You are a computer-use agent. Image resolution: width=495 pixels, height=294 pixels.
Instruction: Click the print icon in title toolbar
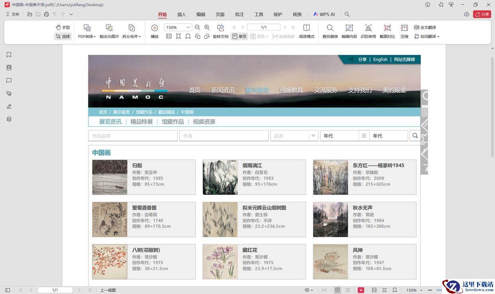46,14
